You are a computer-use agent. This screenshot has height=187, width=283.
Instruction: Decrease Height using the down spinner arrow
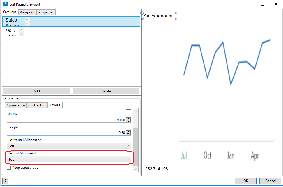point(128,134)
